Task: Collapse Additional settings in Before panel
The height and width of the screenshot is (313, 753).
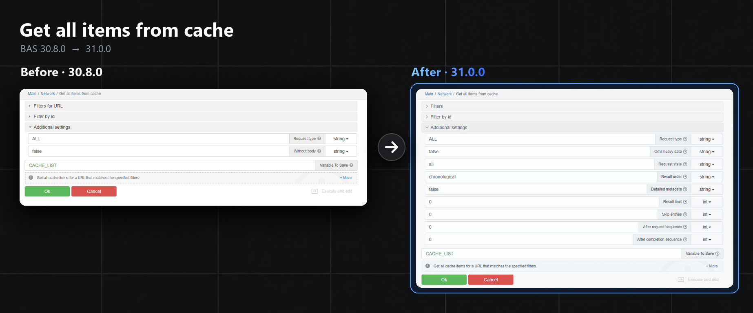Action: [x=191, y=127]
